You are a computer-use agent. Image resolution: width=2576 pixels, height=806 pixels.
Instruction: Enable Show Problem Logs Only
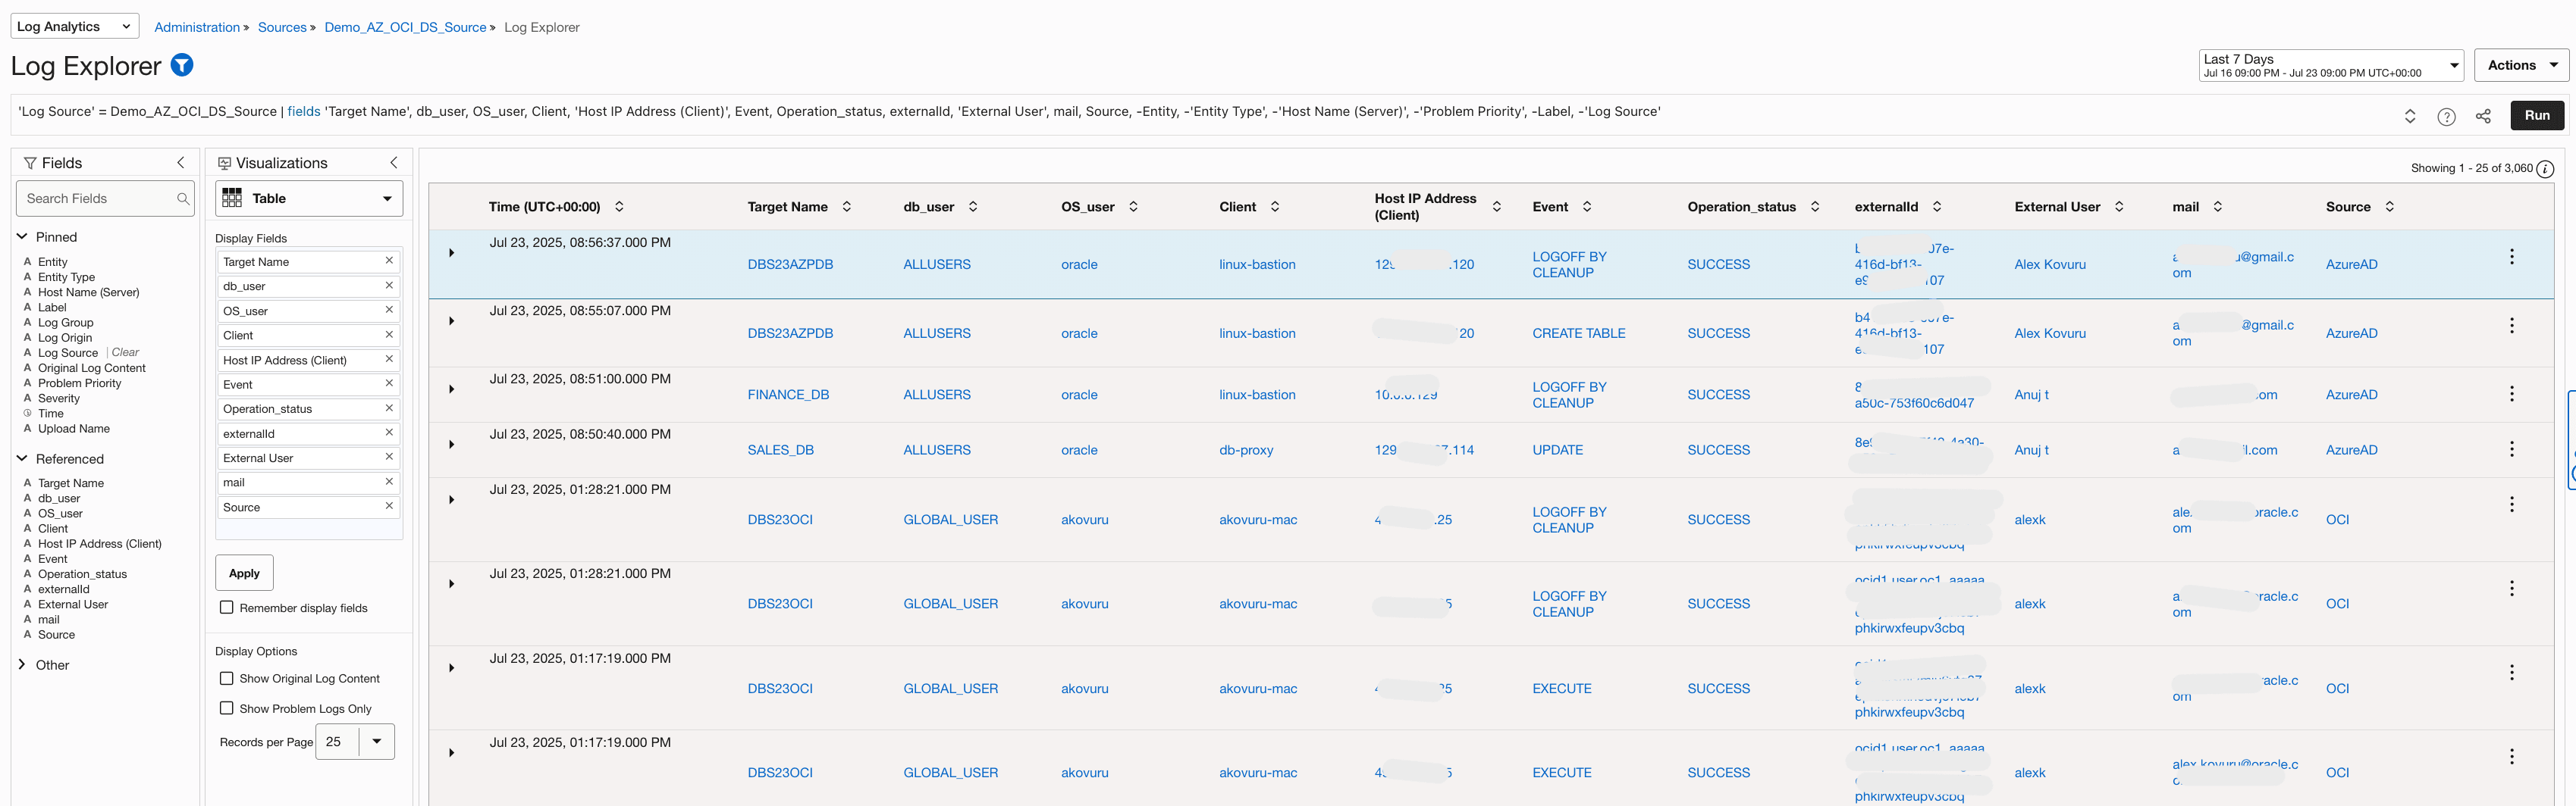pyautogui.click(x=226, y=708)
